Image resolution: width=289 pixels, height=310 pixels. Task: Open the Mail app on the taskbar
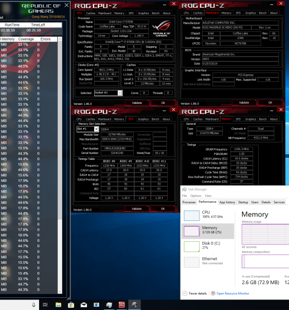click(84, 305)
